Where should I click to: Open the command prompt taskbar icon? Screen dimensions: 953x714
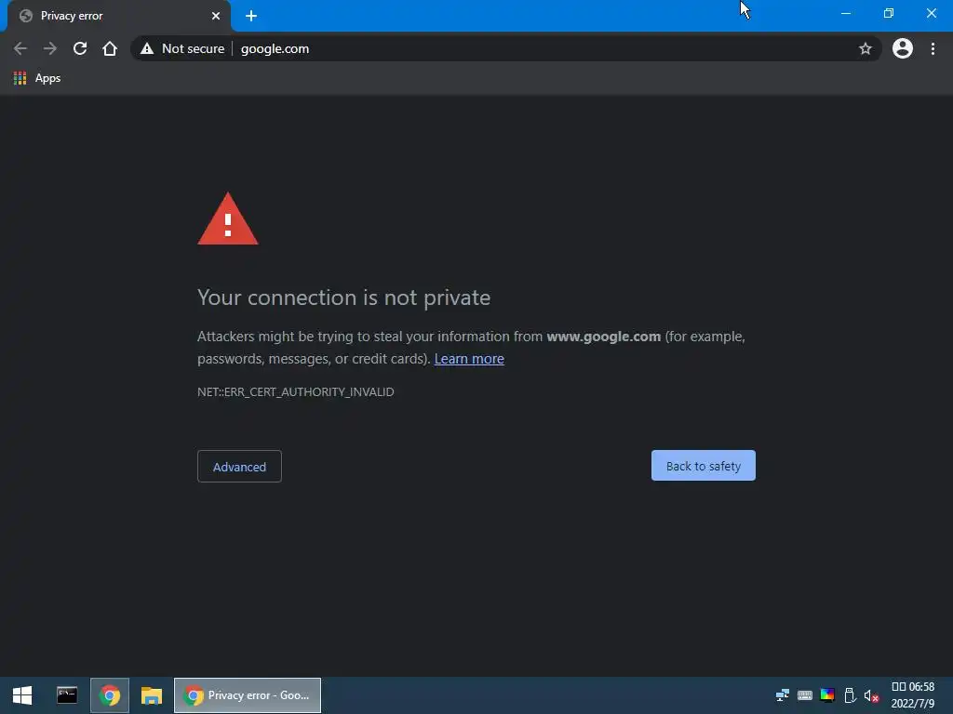click(x=67, y=695)
